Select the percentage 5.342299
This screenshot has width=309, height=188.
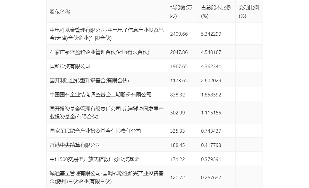tap(211, 34)
